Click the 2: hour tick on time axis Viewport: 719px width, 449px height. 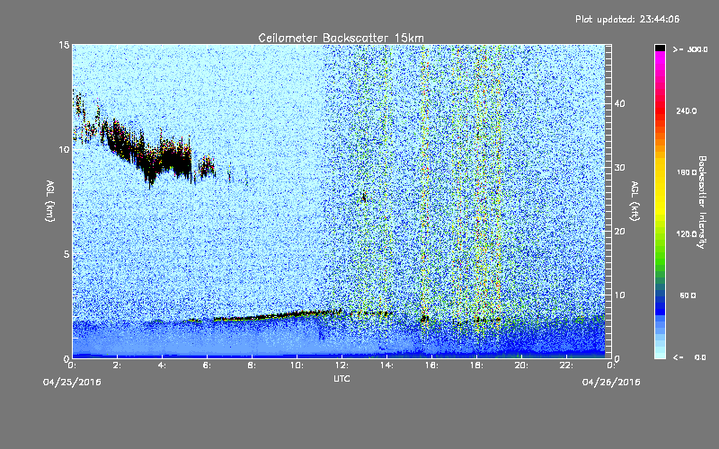118,365
